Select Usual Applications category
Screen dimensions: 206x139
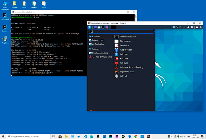[100, 53]
